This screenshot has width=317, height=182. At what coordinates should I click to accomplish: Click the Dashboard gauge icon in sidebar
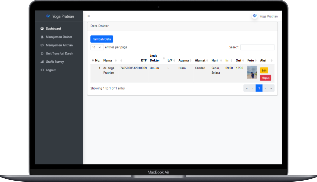(42, 29)
